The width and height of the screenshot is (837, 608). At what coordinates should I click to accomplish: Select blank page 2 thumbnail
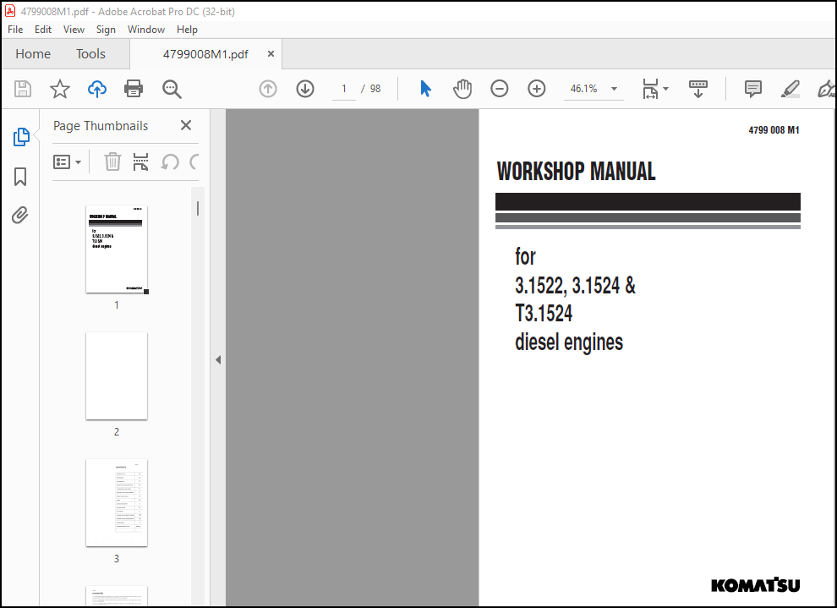[x=117, y=375]
